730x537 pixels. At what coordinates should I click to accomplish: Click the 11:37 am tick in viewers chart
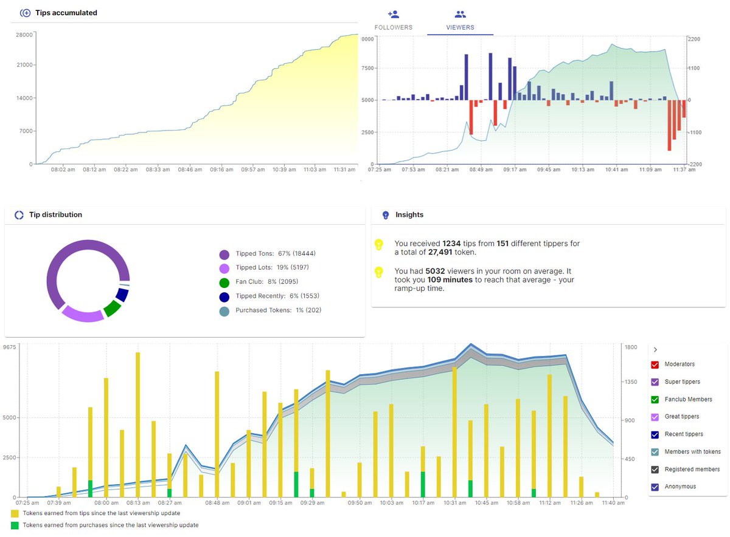[684, 170]
